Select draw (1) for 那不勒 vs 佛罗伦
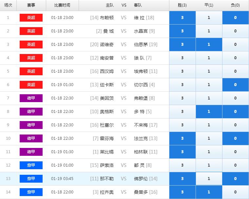The image size is (249, 199). pos(209,178)
